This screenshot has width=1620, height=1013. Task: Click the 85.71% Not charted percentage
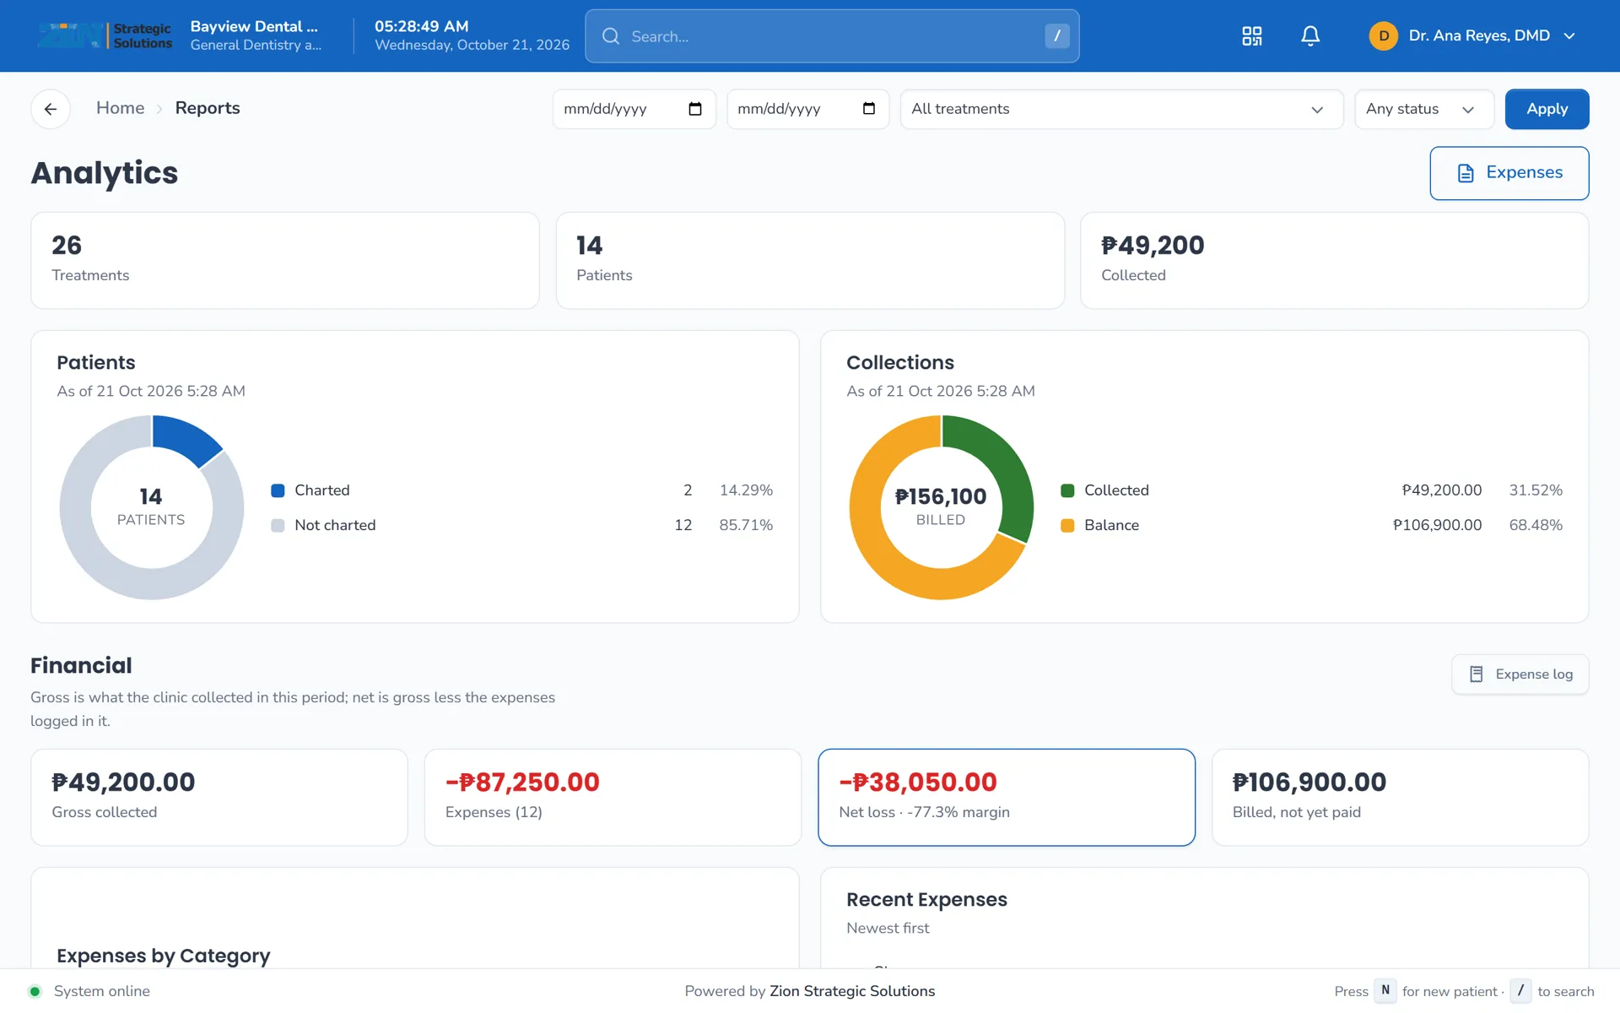click(746, 525)
